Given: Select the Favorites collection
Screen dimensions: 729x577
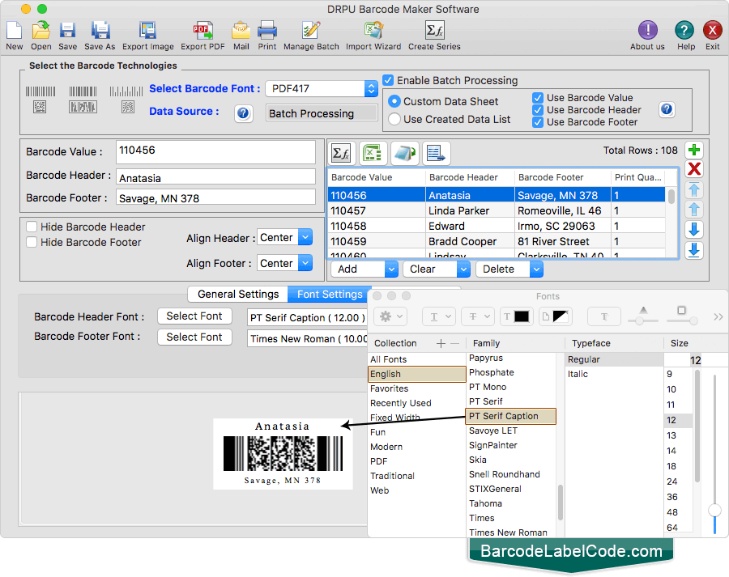Looking at the screenshot, I should (x=389, y=388).
